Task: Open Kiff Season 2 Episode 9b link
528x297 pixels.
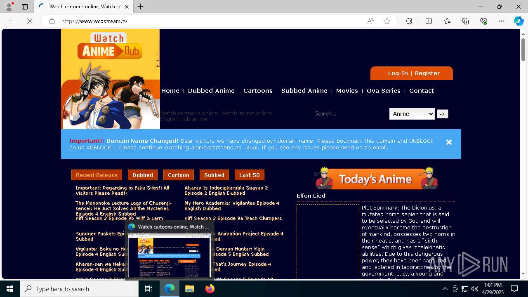Action: pos(120,218)
